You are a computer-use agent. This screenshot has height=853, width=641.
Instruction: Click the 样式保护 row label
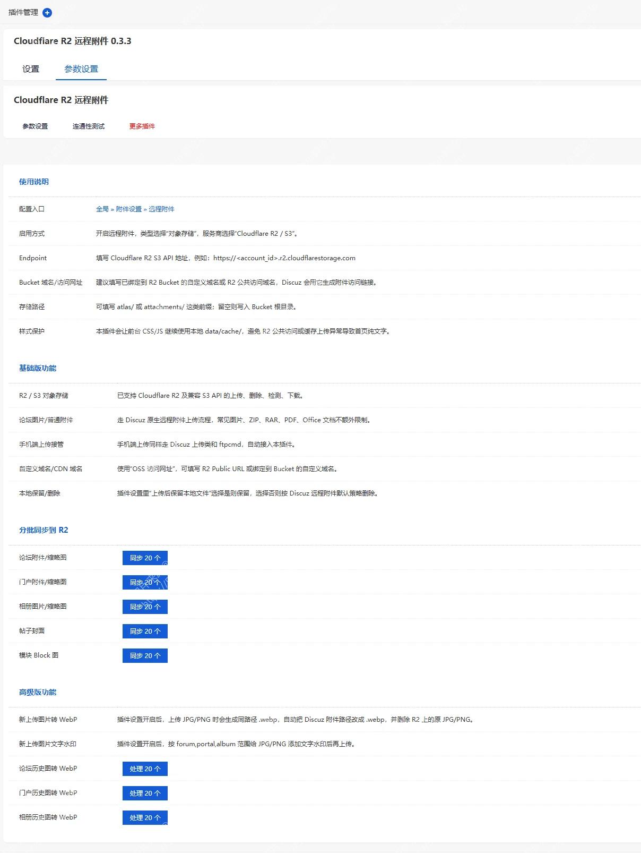32,331
